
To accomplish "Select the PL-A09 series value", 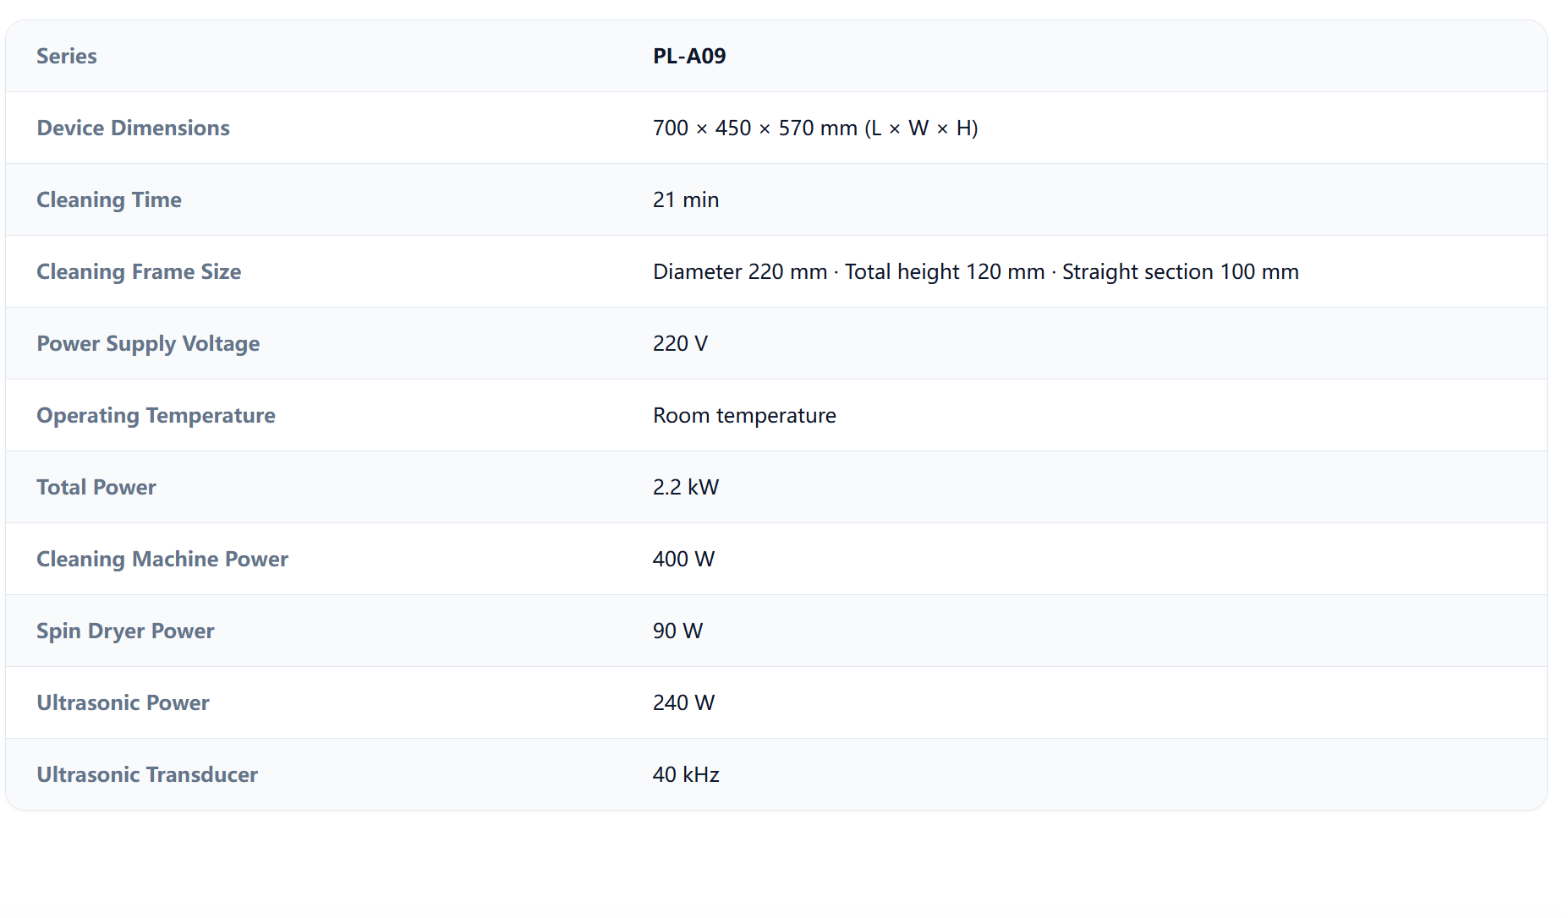I will pyautogui.click(x=689, y=56).
